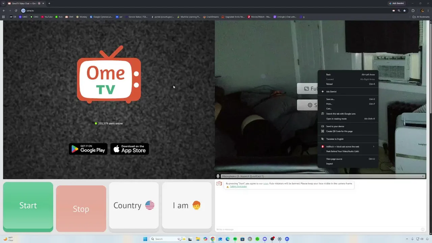432x243 pixels.
Task: Open the CrackStreams bookmark
Action: point(211,17)
